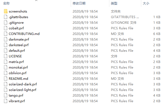
Task: Click the oblivion.prf file name
Action: [18, 73]
